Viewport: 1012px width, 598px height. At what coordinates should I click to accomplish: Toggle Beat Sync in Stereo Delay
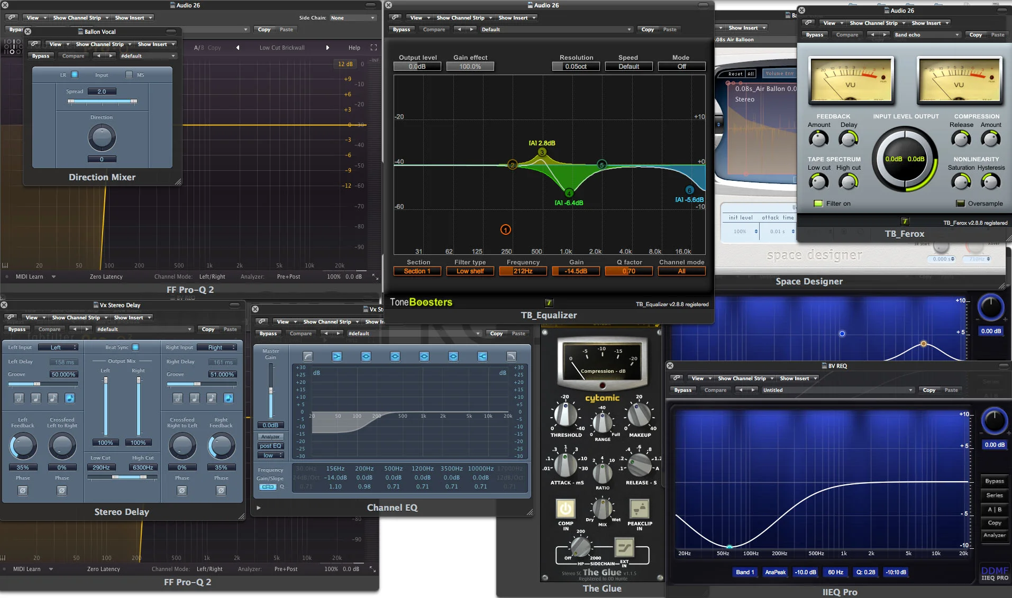(135, 347)
